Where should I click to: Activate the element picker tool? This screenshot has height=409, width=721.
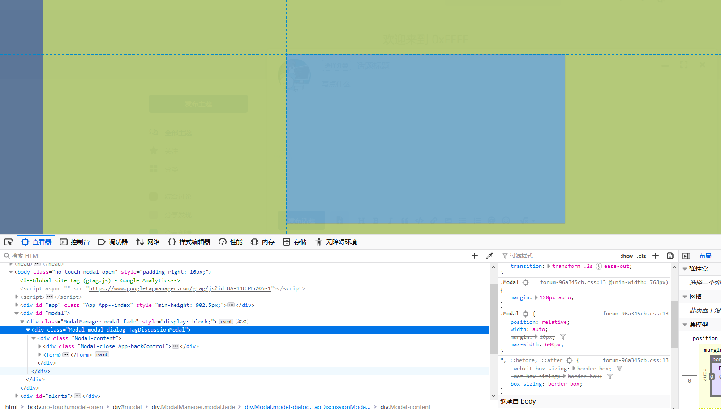8,242
